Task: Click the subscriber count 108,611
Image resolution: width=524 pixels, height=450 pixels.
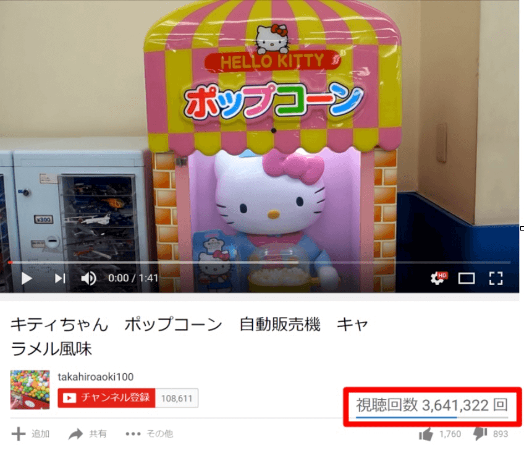Action: click(x=177, y=398)
